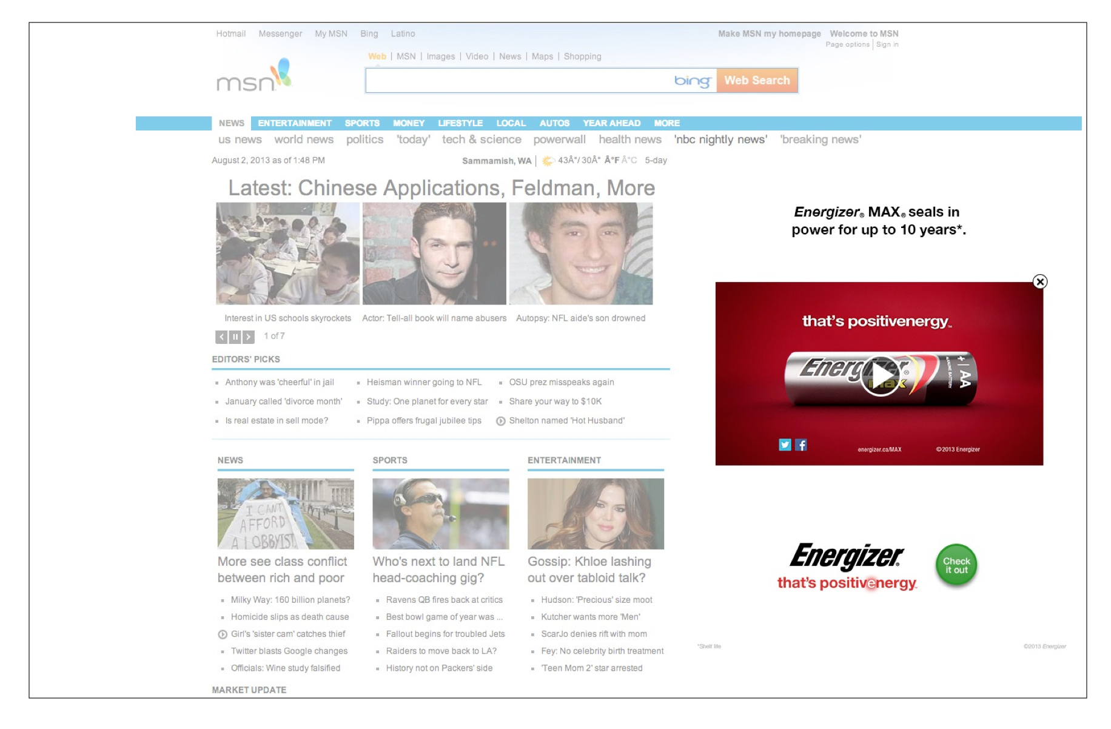Open the ENTERTAINMENT navigation tab
Viewport: 1111px width, 729px height.
pos(295,123)
